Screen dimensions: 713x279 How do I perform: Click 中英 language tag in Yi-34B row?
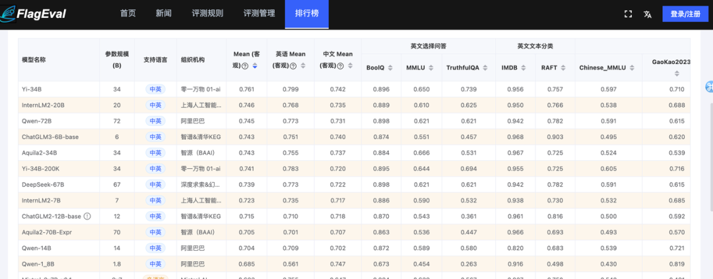tap(156, 89)
